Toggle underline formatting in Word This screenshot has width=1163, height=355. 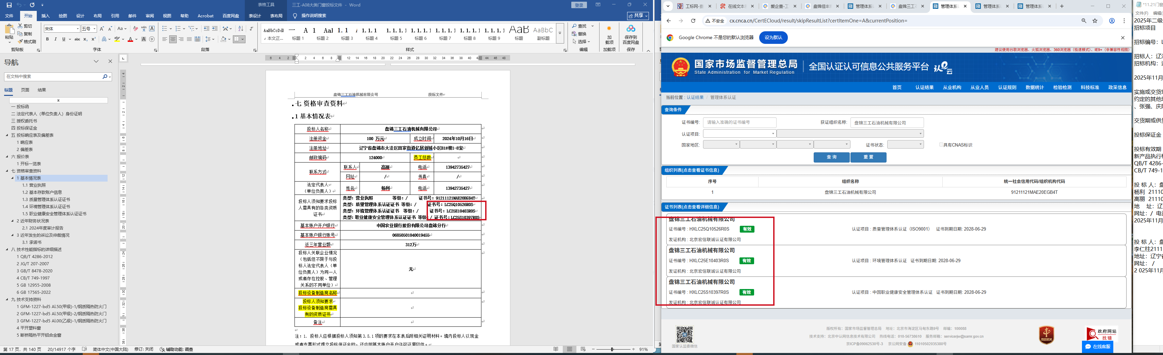pyautogui.click(x=64, y=39)
